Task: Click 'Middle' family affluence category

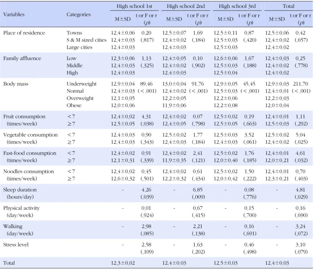Action: click(x=74, y=65)
